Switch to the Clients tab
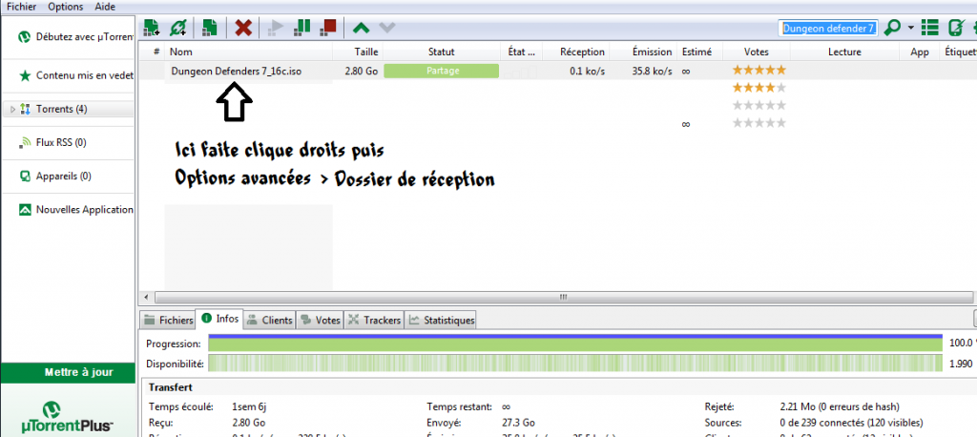977x437 pixels. click(x=270, y=320)
